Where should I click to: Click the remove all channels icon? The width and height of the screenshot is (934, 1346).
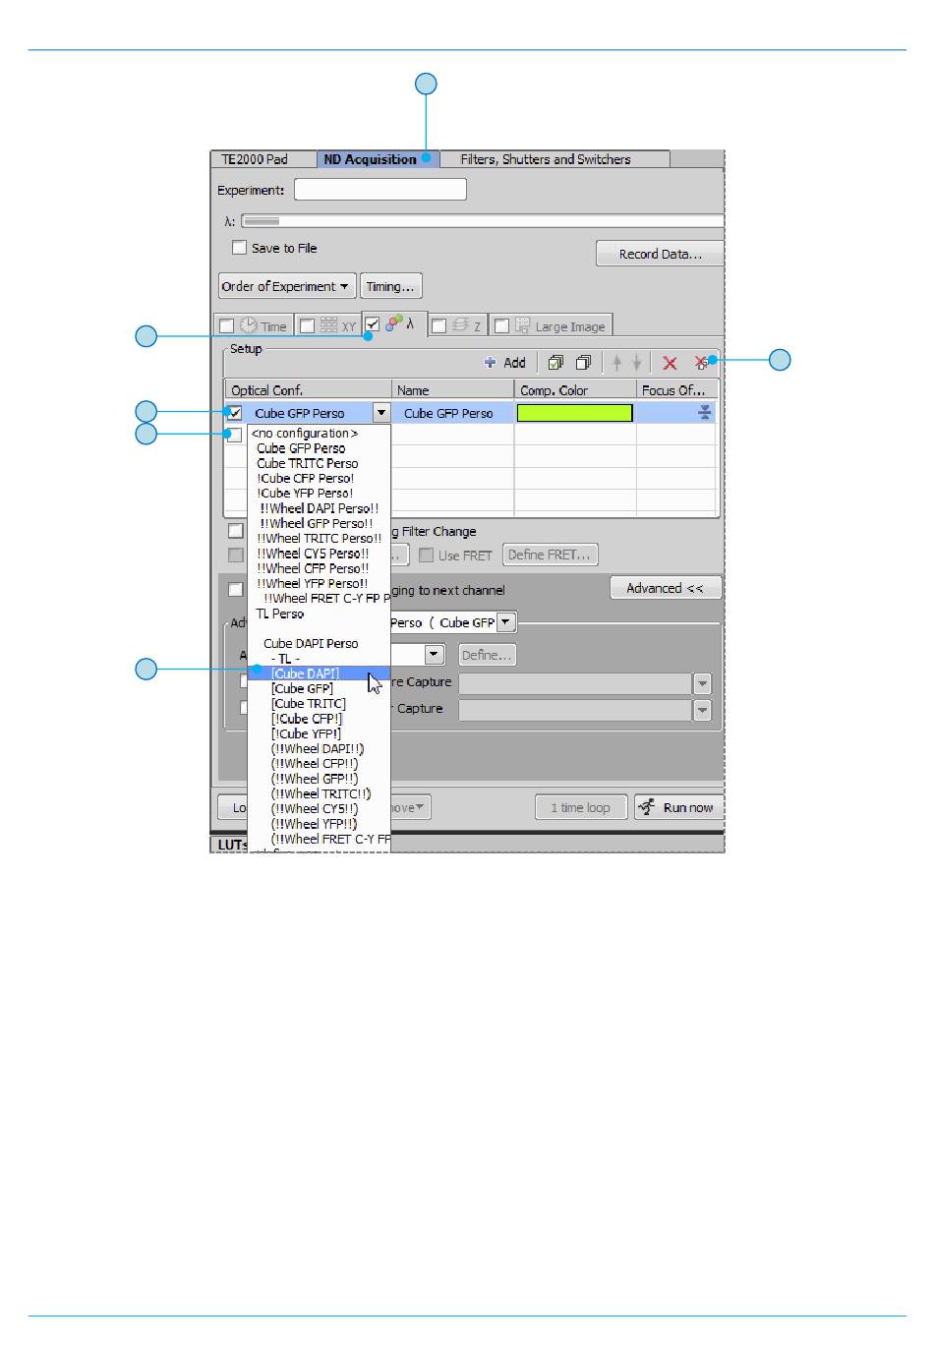click(701, 363)
